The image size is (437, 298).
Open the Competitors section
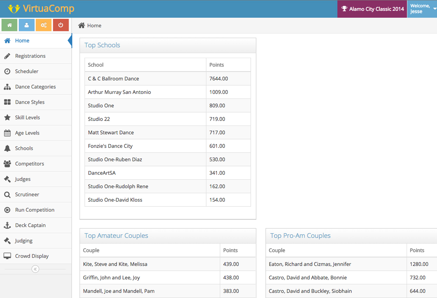pyautogui.click(x=29, y=164)
